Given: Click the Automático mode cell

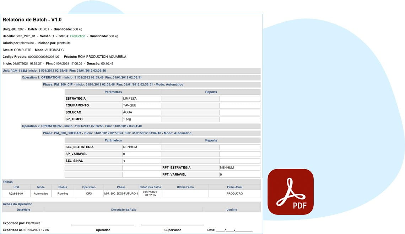Looking at the screenshot, I should (41, 194).
